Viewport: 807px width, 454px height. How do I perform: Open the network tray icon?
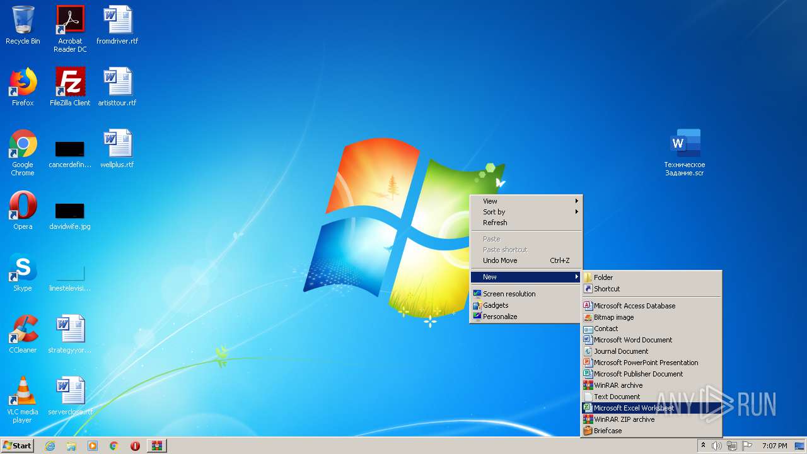click(x=732, y=446)
